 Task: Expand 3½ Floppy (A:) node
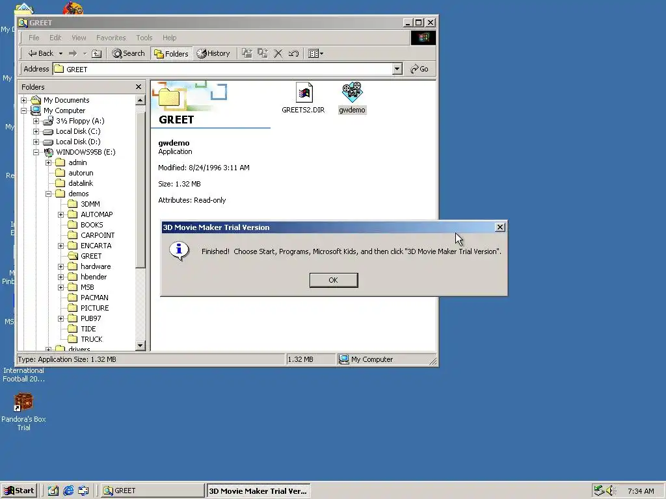(x=36, y=121)
